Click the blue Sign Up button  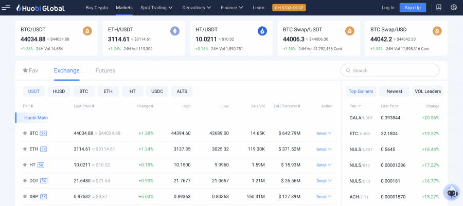point(413,8)
